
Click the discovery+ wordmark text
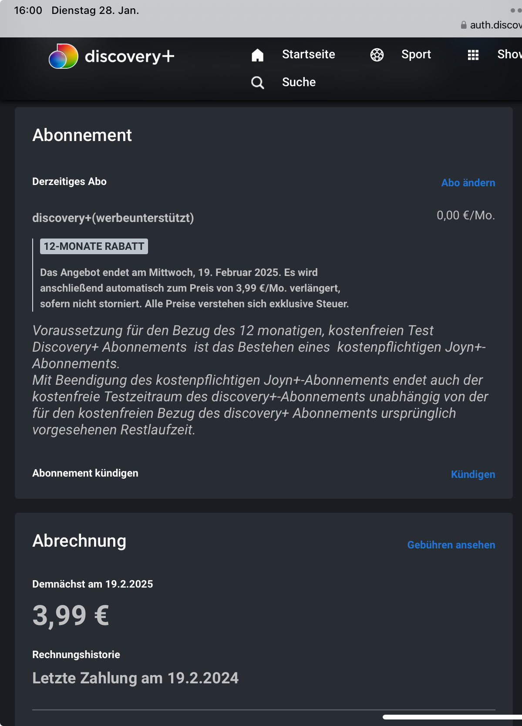(130, 57)
